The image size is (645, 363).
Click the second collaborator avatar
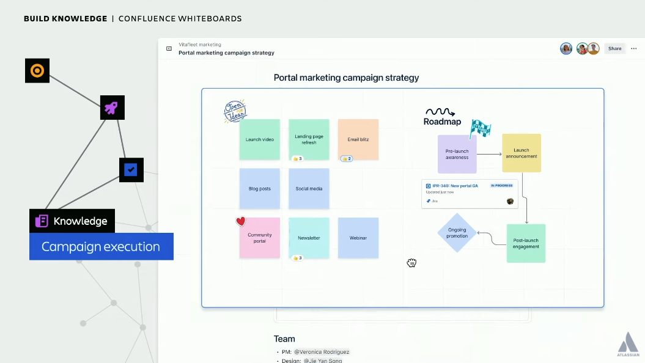click(x=581, y=48)
